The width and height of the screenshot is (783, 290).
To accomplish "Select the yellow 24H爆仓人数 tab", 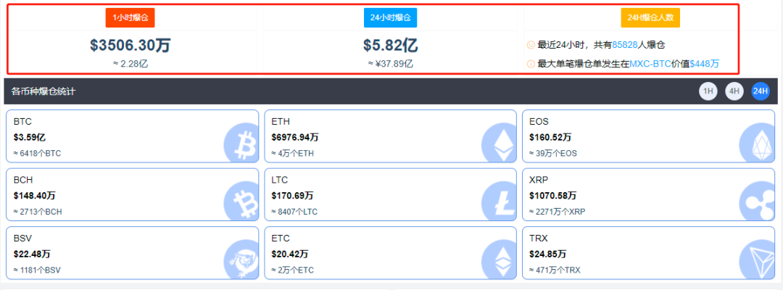I will (x=650, y=17).
